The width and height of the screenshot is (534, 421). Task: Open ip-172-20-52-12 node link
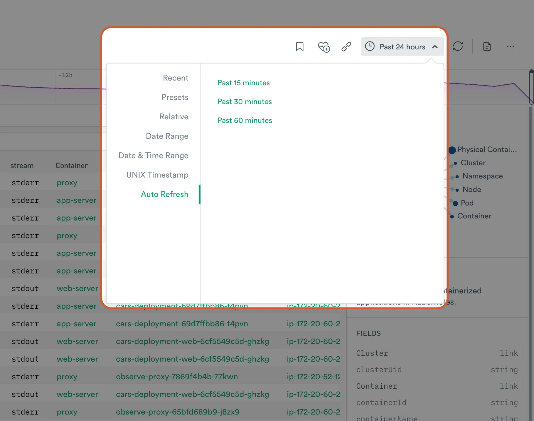tap(313, 377)
